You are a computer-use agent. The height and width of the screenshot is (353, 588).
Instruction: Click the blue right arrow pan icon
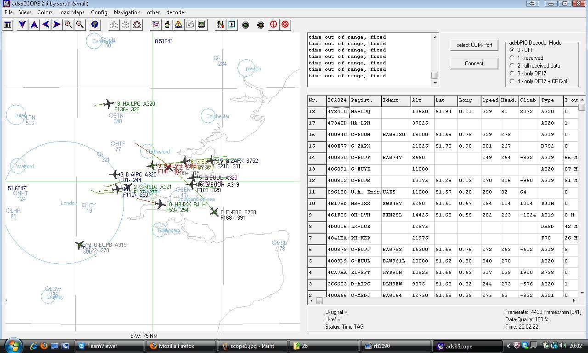pyautogui.click(x=57, y=24)
